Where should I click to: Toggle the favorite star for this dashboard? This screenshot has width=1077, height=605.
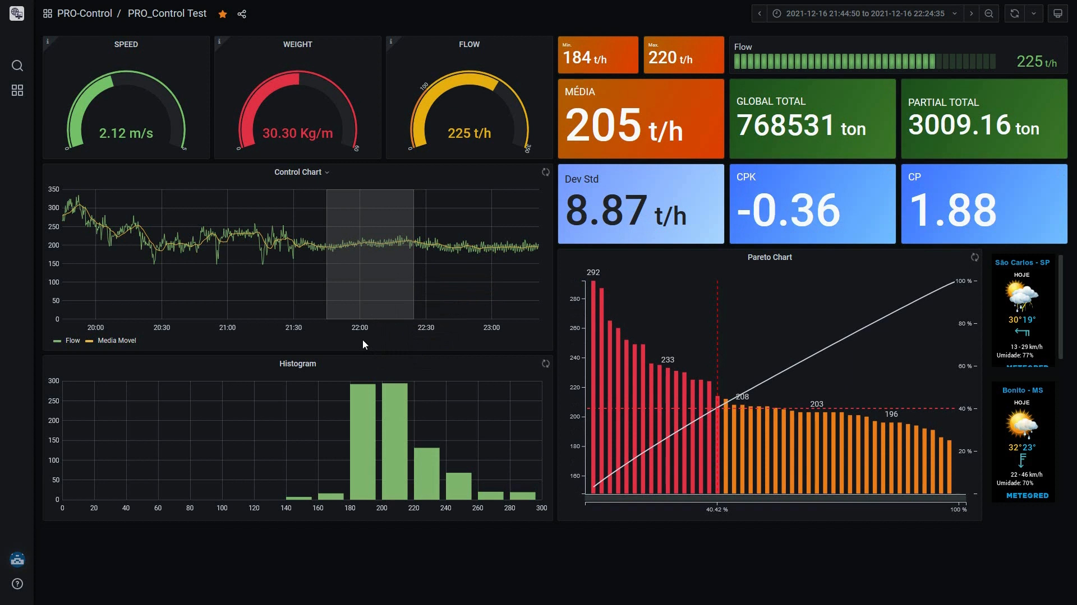pyautogui.click(x=223, y=14)
